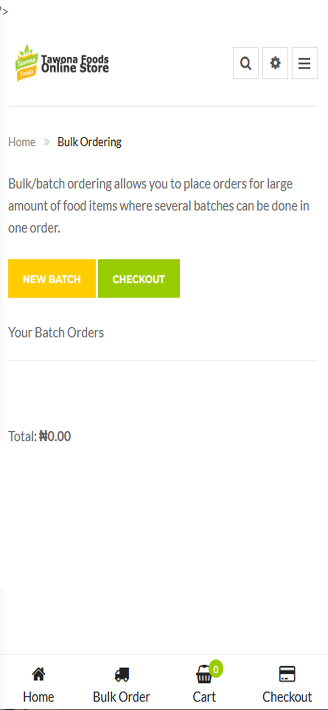Go to Home via breadcrumb link
The width and height of the screenshot is (328, 710).
coord(22,142)
